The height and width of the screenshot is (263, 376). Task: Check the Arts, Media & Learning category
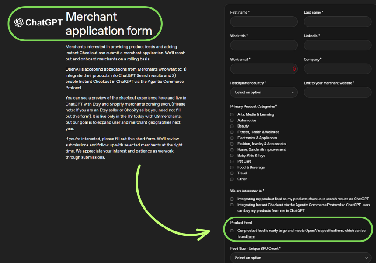tap(232, 114)
